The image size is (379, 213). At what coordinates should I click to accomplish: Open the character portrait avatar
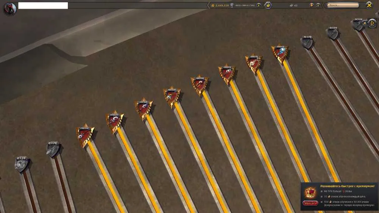(x=10, y=8)
